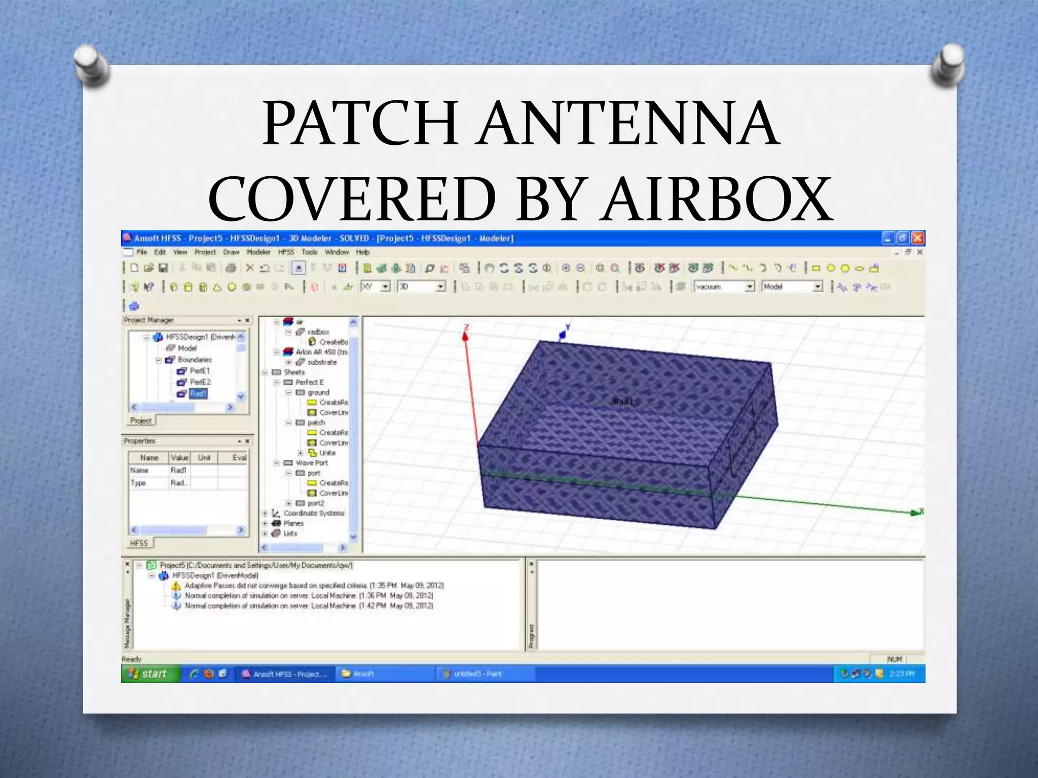
Task: Expand the Lists tree node
Action: coord(265,533)
